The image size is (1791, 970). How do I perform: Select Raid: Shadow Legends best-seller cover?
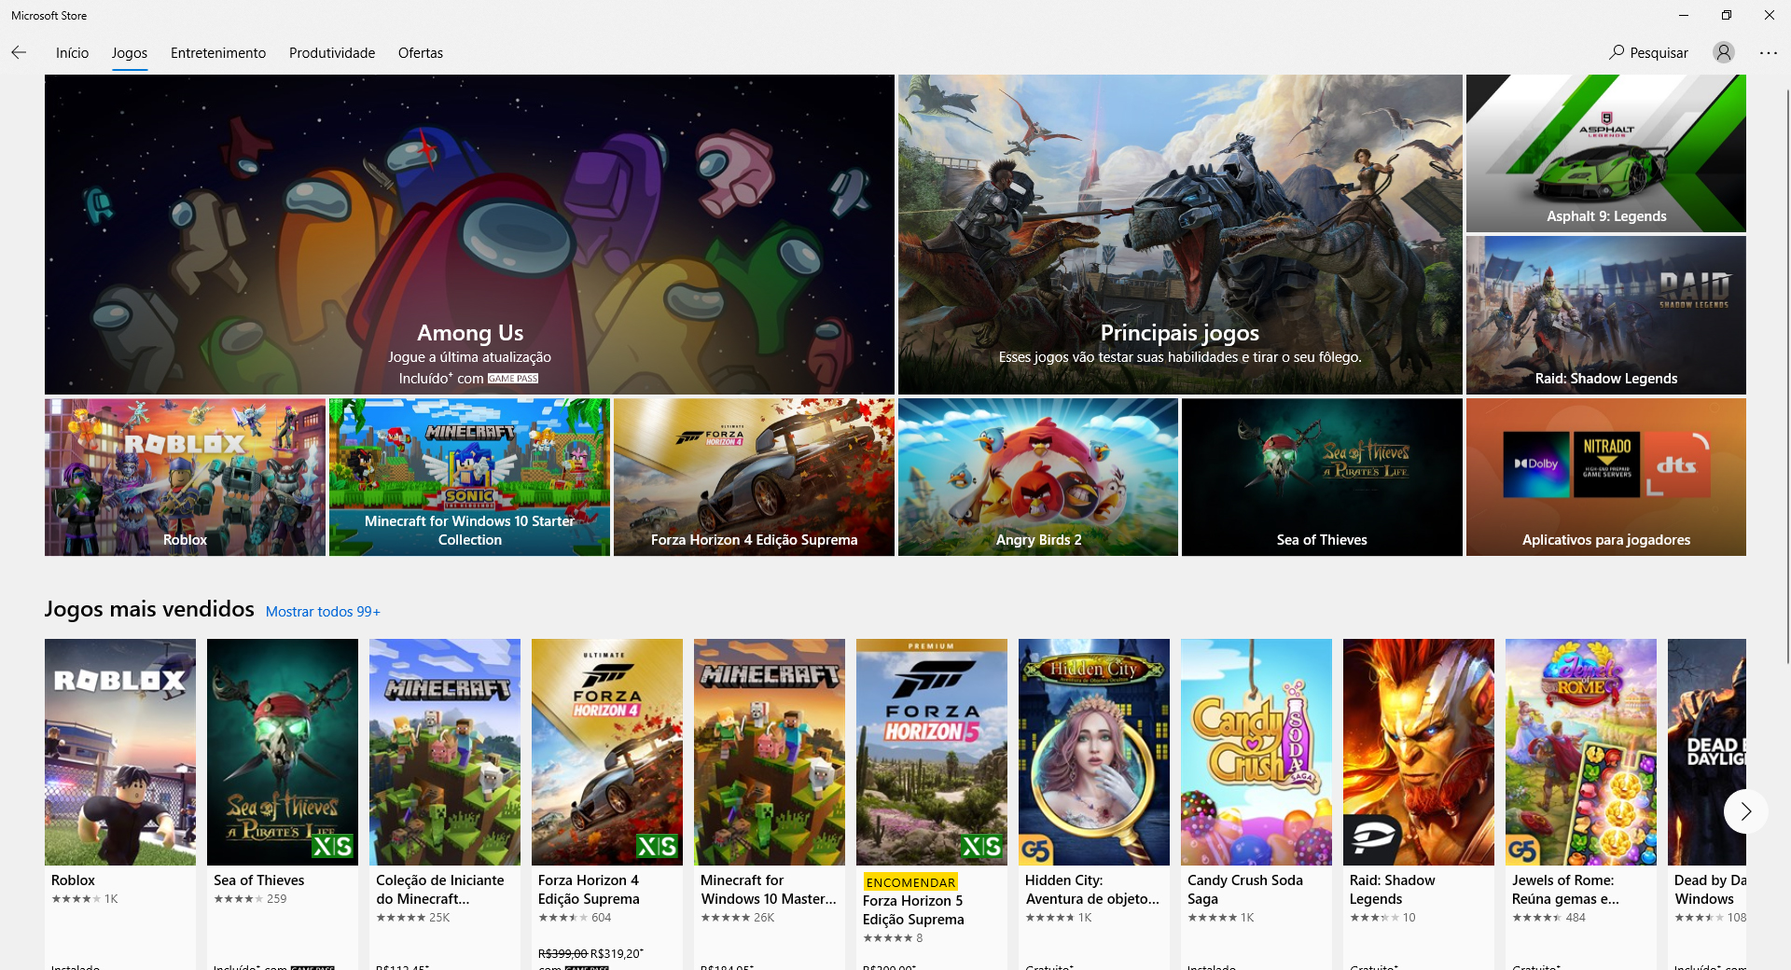click(x=1419, y=752)
